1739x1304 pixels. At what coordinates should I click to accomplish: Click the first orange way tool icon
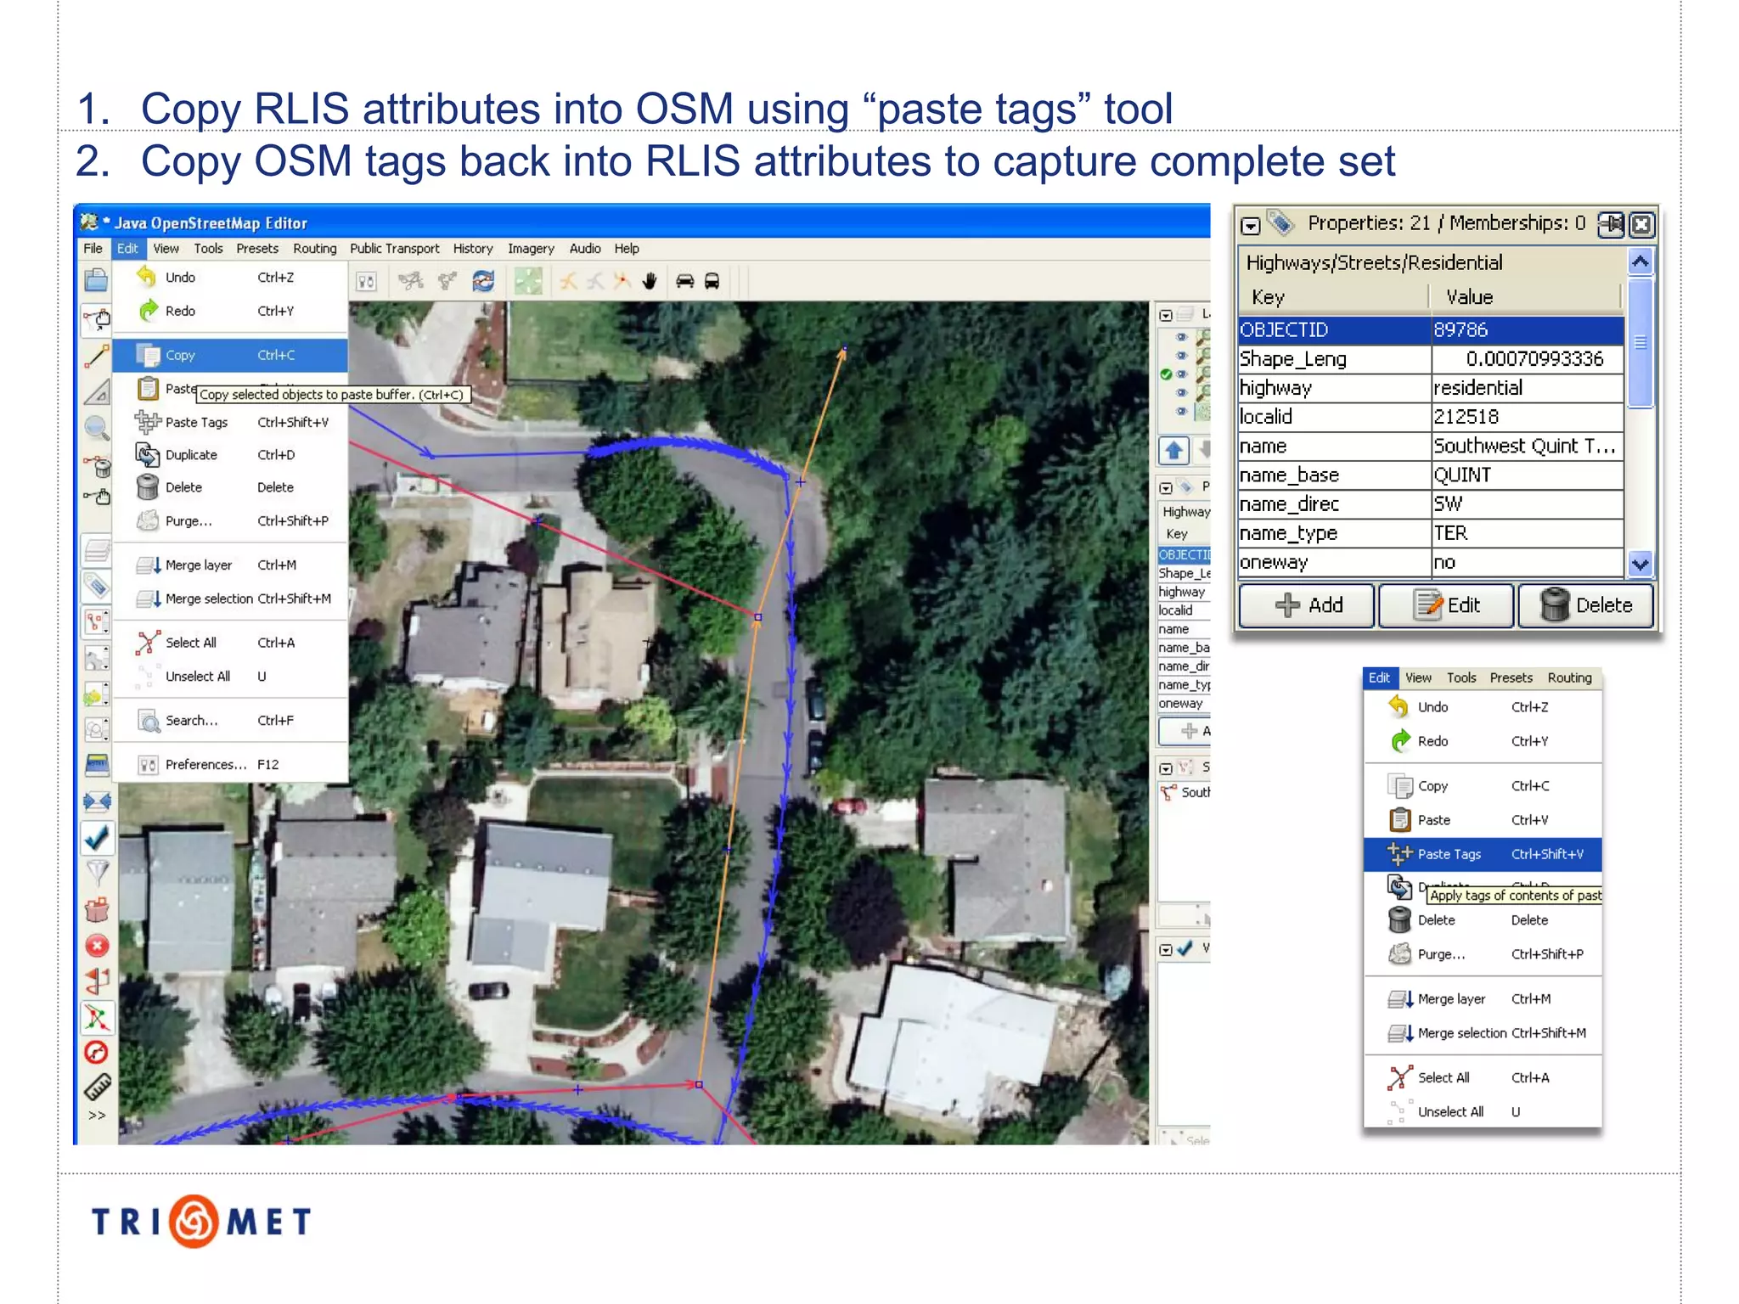tap(567, 281)
